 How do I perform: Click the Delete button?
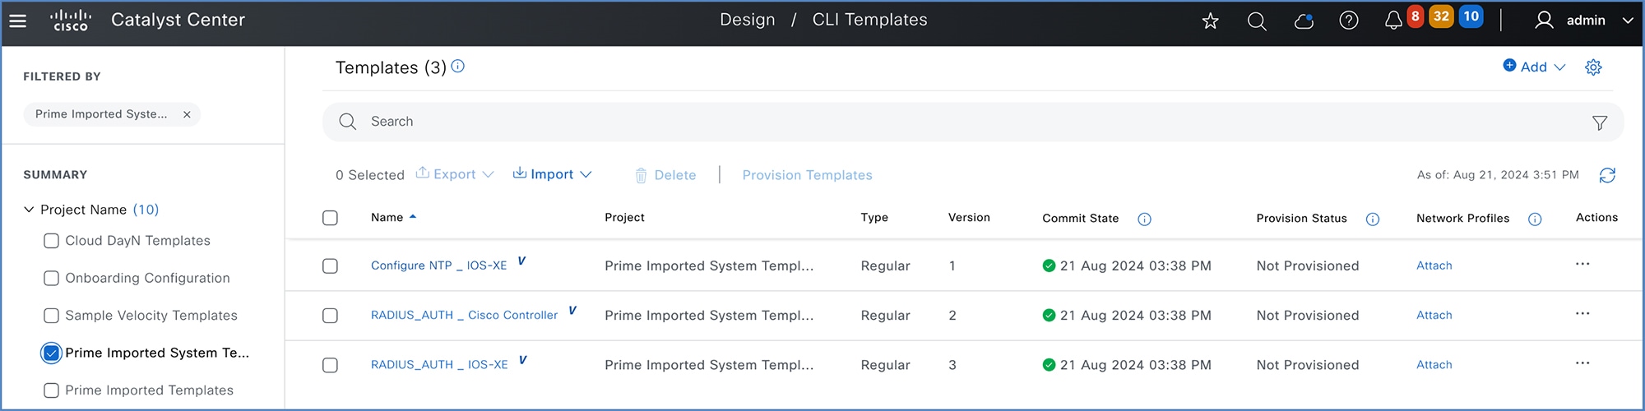[x=665, y=175]
